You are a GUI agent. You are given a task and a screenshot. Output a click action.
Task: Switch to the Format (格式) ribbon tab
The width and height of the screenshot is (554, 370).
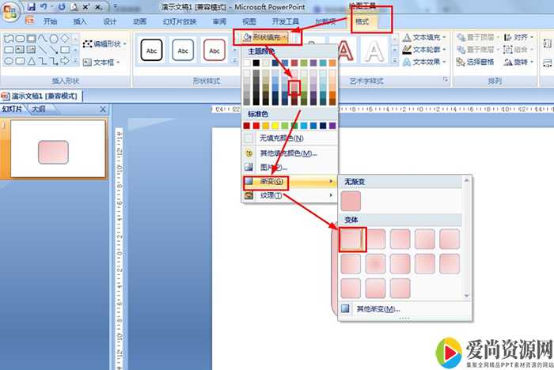tap(384, 22)
